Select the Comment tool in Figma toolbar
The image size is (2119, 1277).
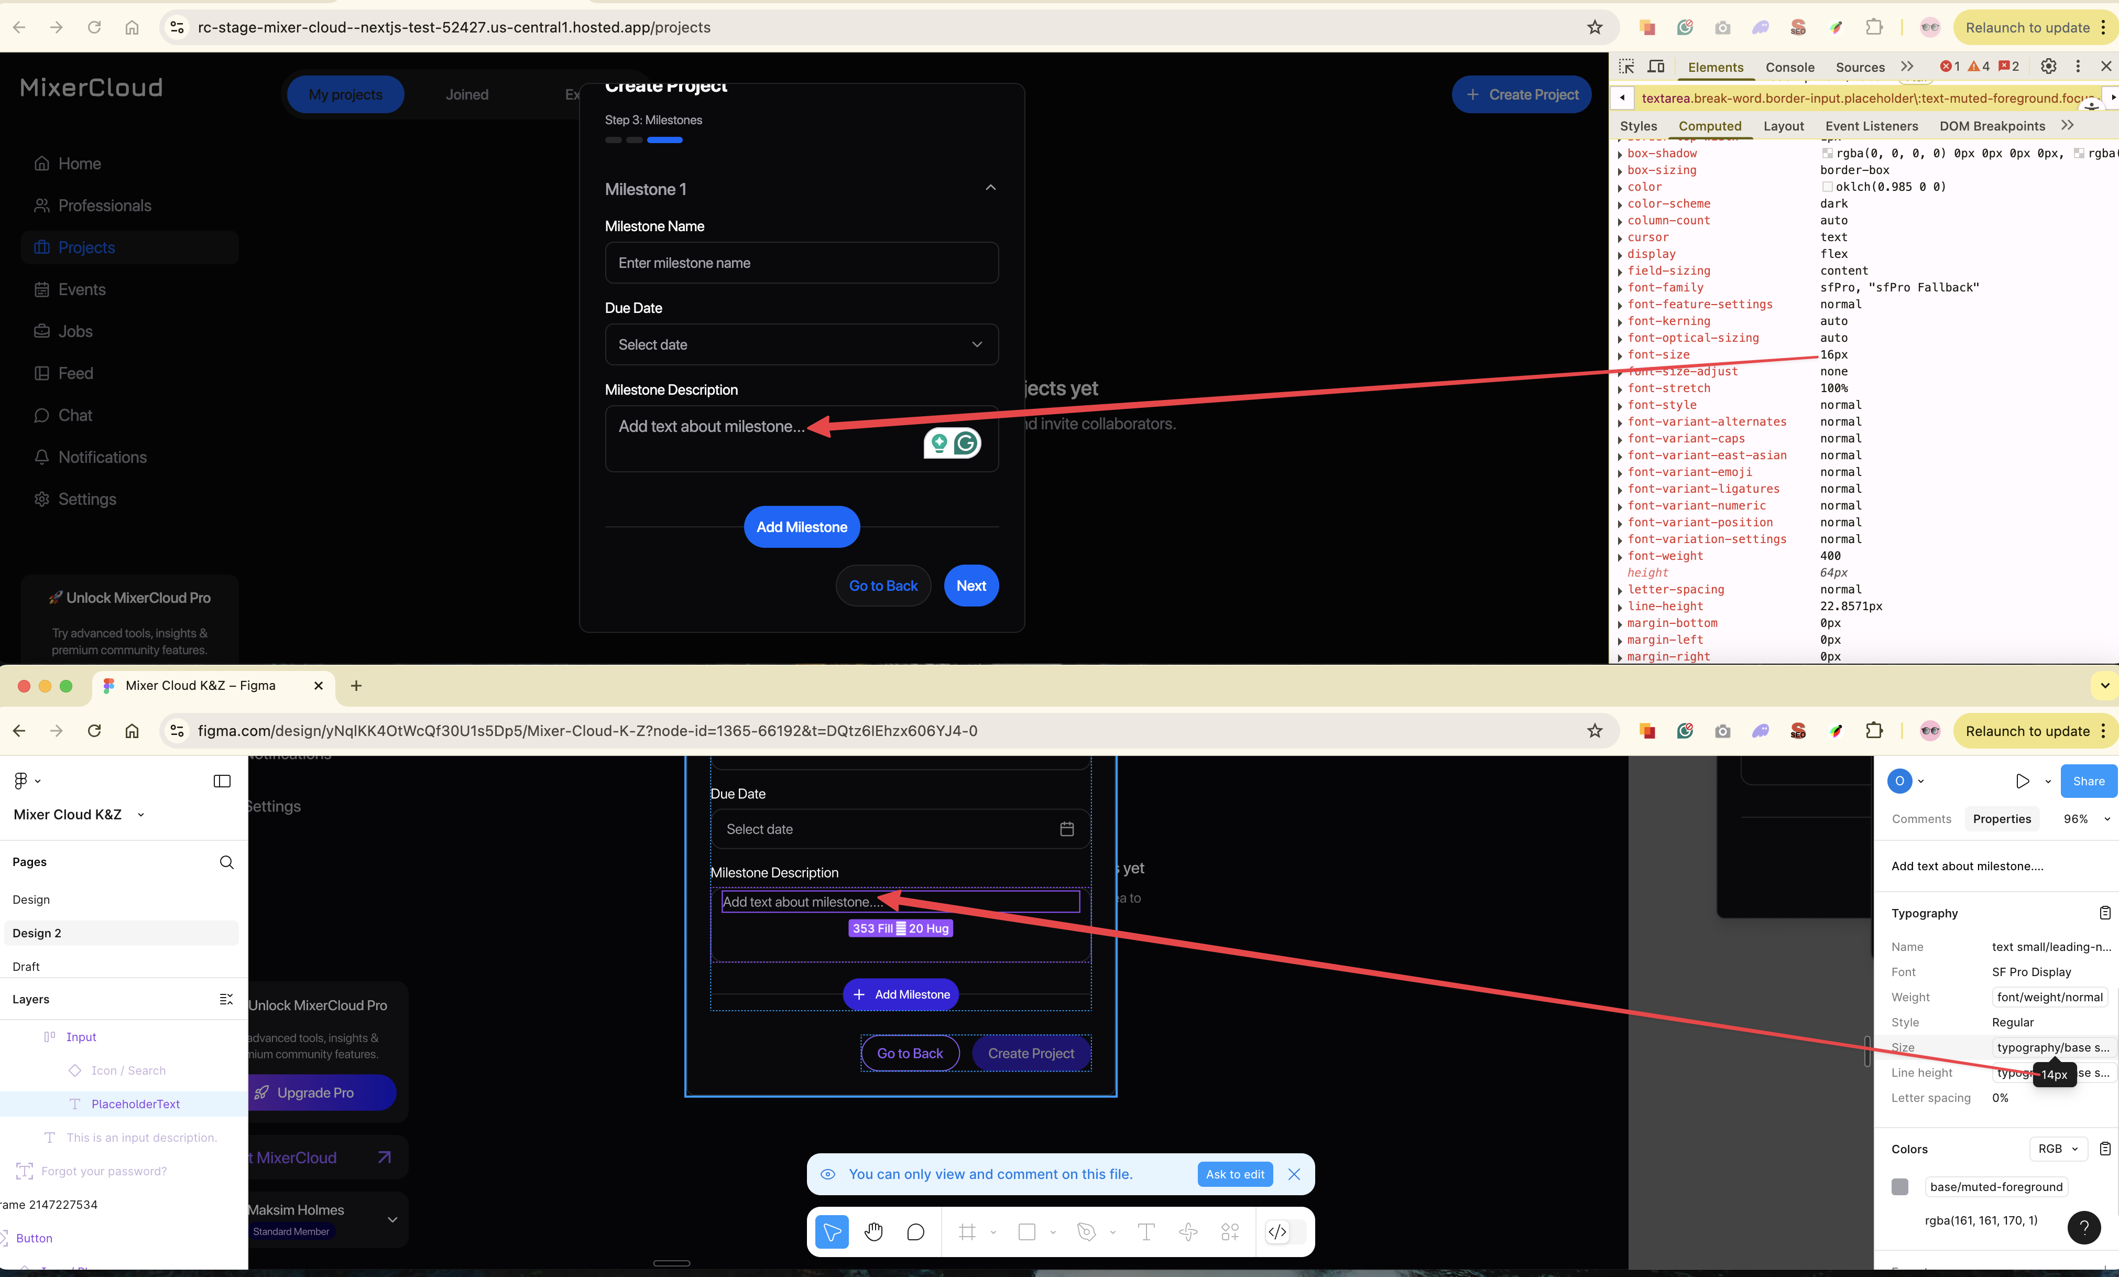click(916, 1231)
